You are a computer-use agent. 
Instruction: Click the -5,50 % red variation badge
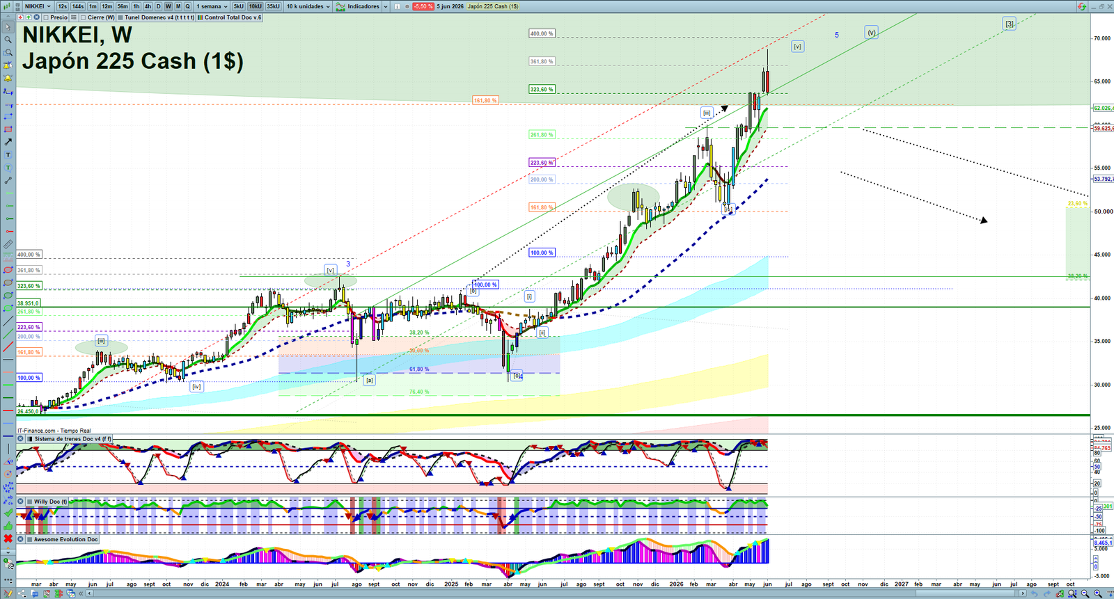pyautogui.click(x=423, y=6)
